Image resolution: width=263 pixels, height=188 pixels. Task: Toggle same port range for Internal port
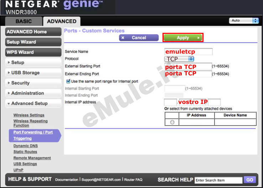click(x=68, y=81)
